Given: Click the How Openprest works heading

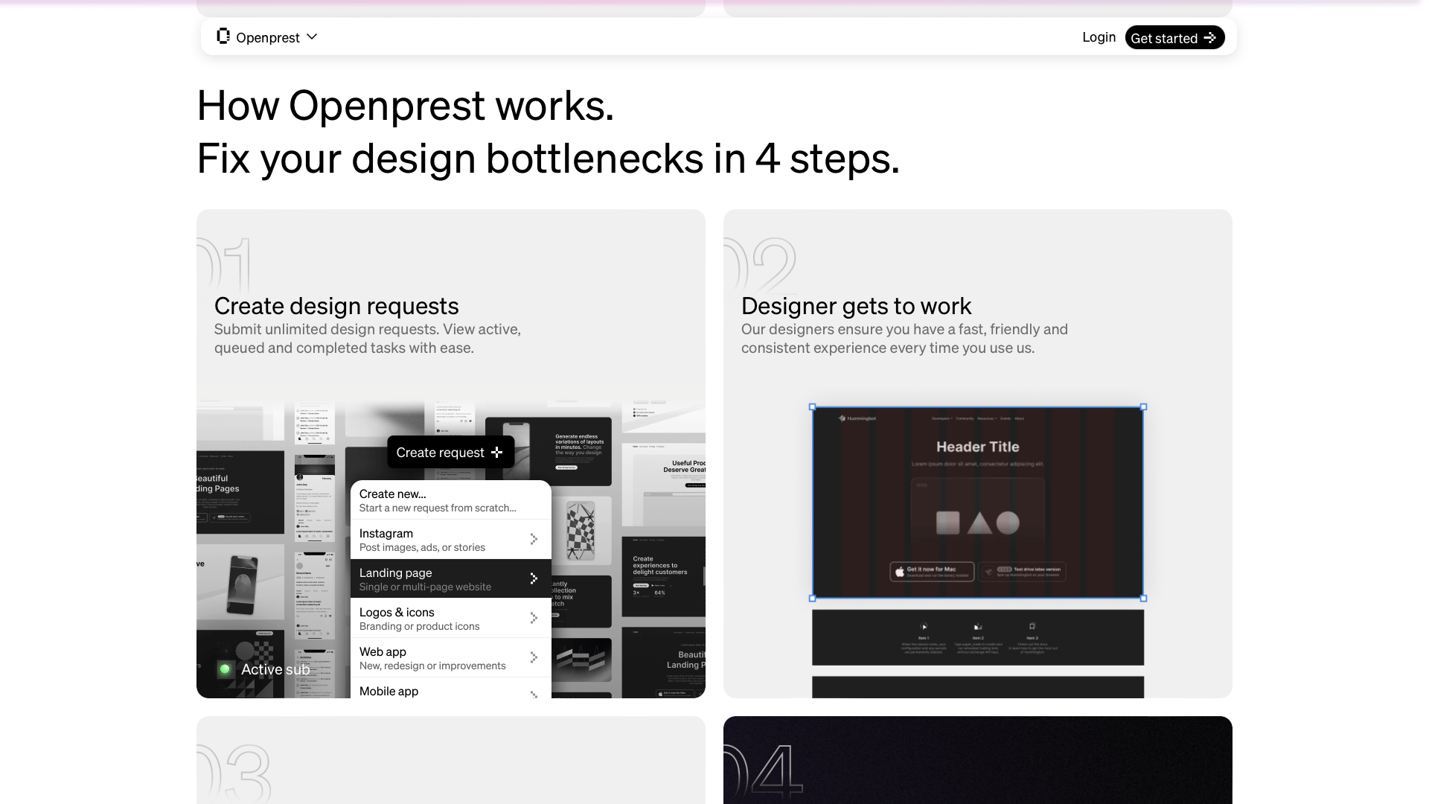Looking at the screenshot, I should (406, 105).
